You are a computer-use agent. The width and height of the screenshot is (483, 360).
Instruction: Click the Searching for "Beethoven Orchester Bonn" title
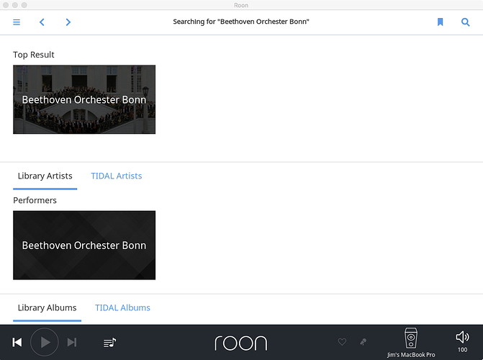(241, 22)
